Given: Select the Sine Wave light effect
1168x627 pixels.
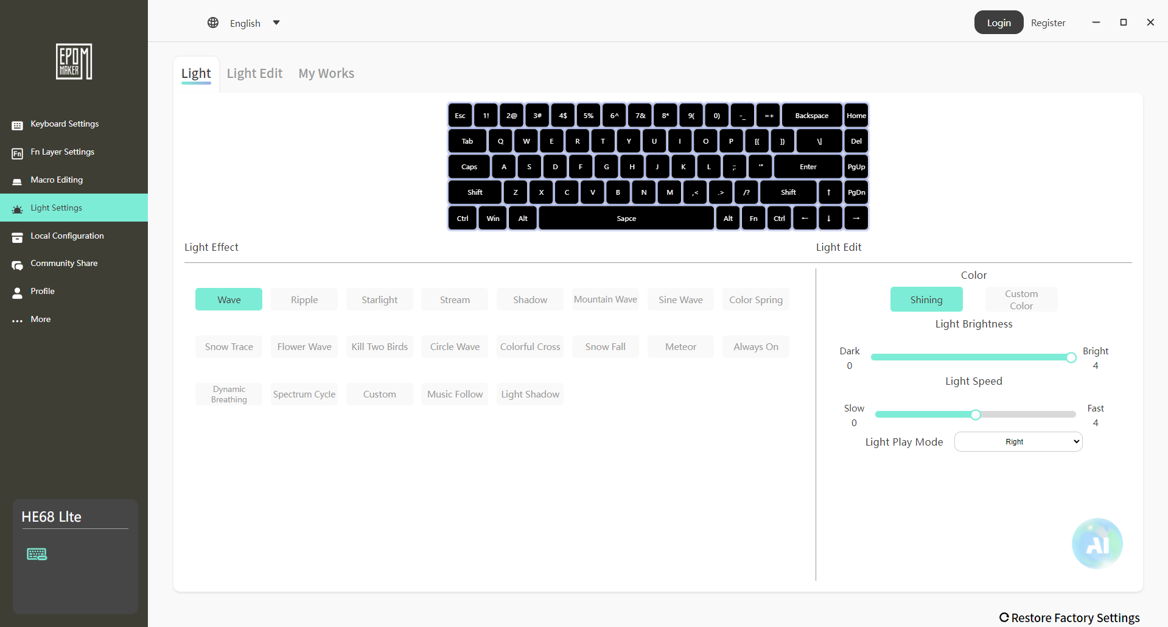Looking at the screenshot, I should click(680, 299).
